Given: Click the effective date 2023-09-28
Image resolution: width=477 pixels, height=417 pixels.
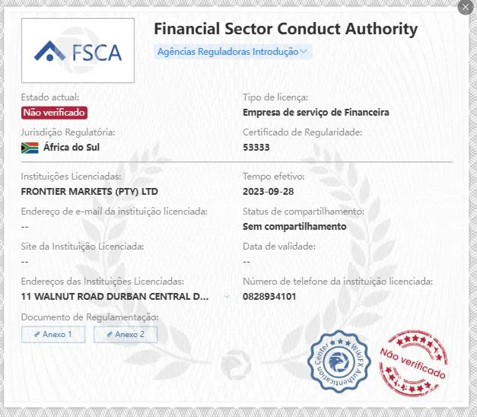Looking at the screenshot, I should 269,192.
